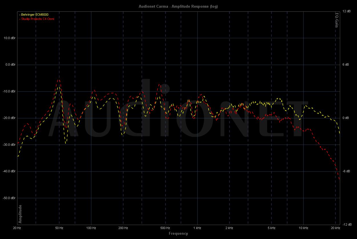Click the Frequency axis label
This screenshot has width=357, height=239.
(178, 233)
